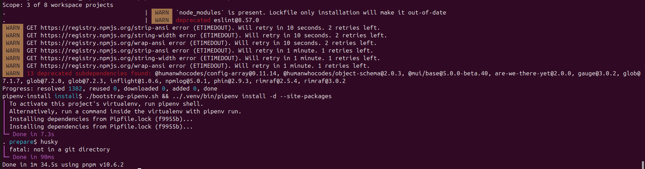Screen dimensions: 645x169
Task: Click the red 'deprecated' word before eslint@8.57.0
Action: (x=193, y=20)
